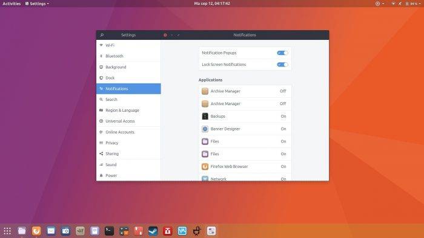Click the search icon in Settings header
This screenshot has height=238, width=424.
click(x=102, y=35)
